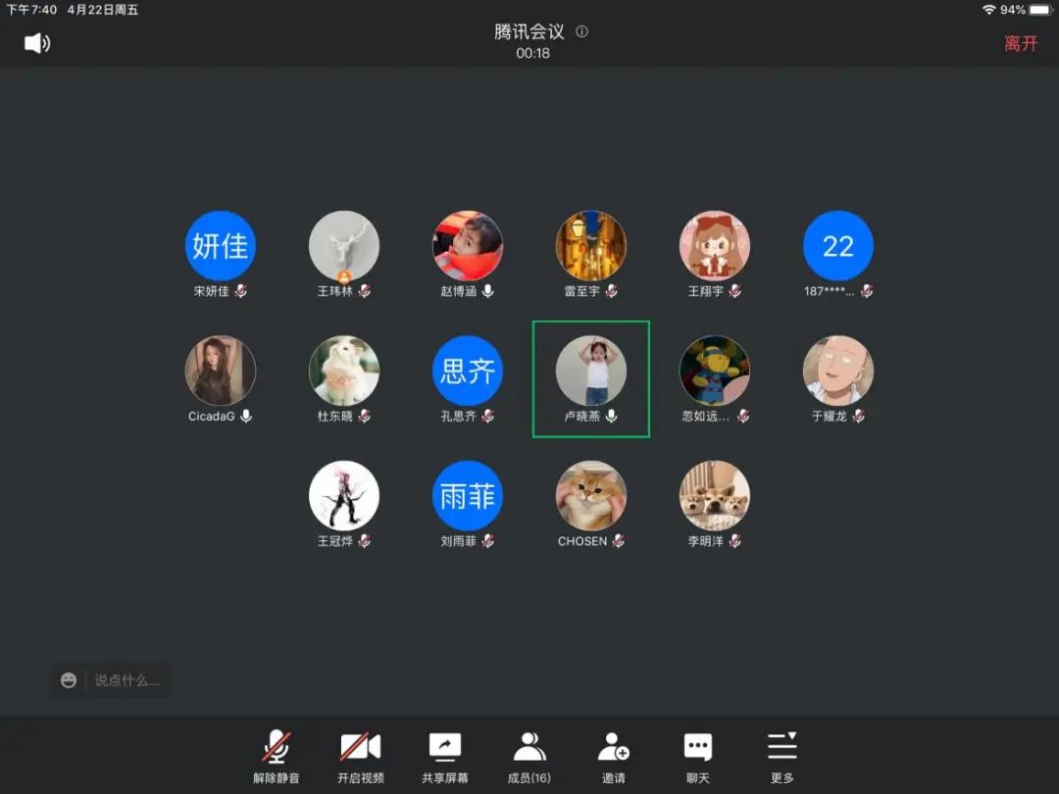
Task: Tap the host badge on 王玮林 avatar
Action: coord(344,276)
